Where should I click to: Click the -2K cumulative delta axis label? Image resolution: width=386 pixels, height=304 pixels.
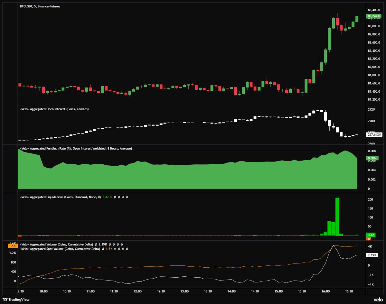click(371, 275)
